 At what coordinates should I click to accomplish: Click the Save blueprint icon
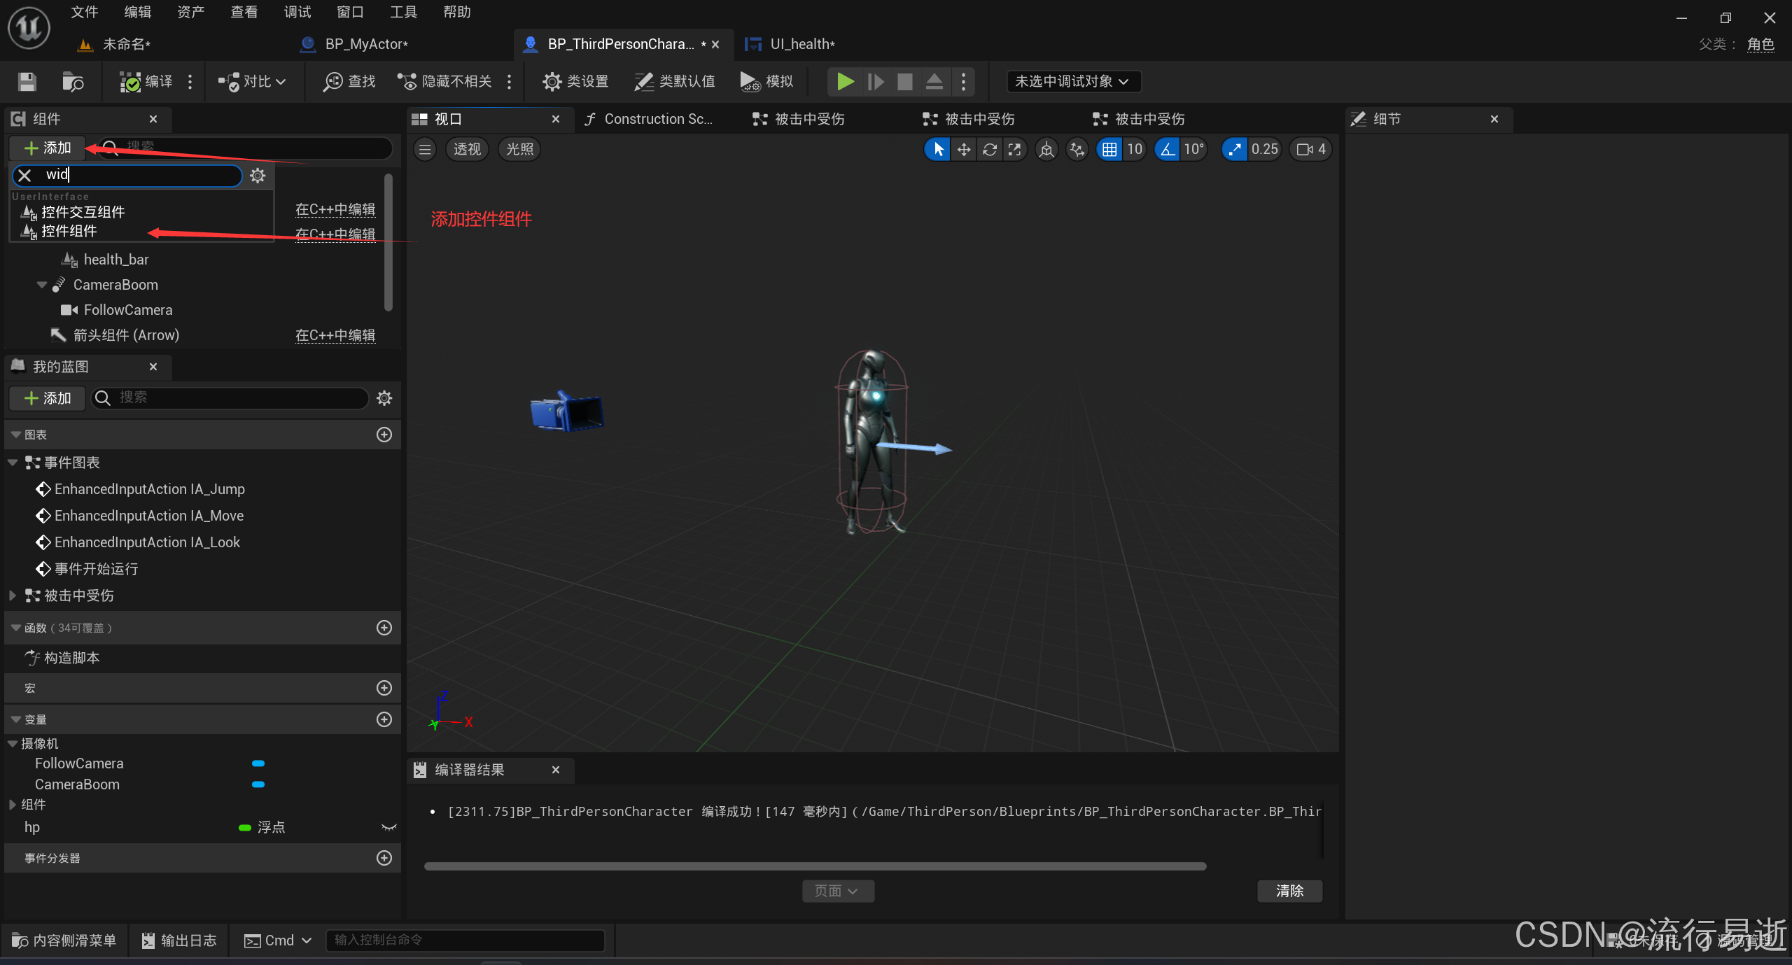point(27,82)
